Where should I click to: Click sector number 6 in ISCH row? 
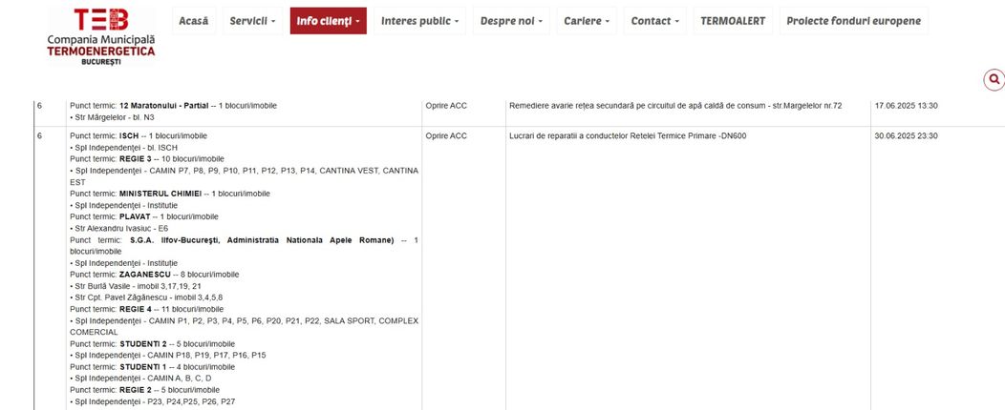pyautogui.click(x=39, y=136)
